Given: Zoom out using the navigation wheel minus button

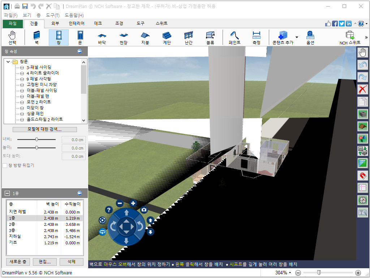Looking at the screenshot, I should pyautogui.click(x=120, y=203).
